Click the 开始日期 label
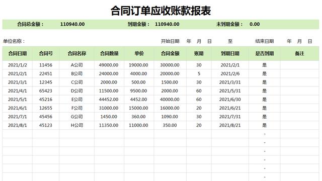 click(x=170, y=41)
